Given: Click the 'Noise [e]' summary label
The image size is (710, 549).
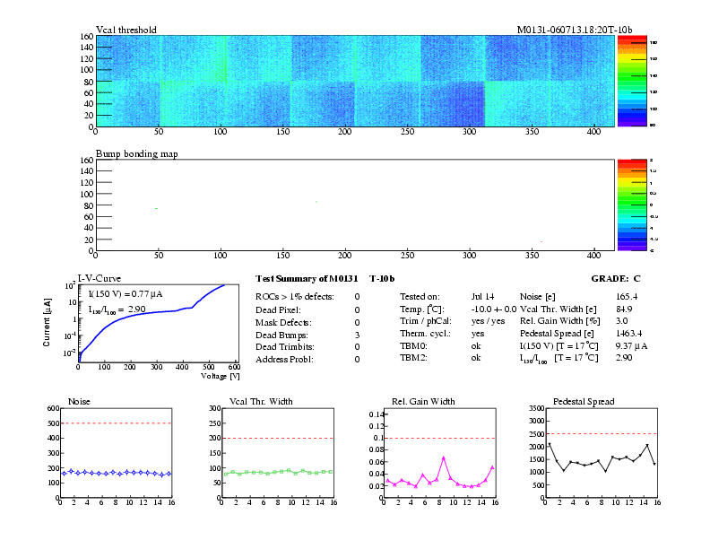Looking at the screenshot, I should pos(537,297).
